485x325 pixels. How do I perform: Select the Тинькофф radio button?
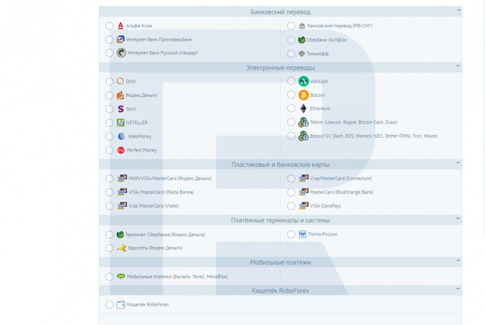(x=291, y=54)
